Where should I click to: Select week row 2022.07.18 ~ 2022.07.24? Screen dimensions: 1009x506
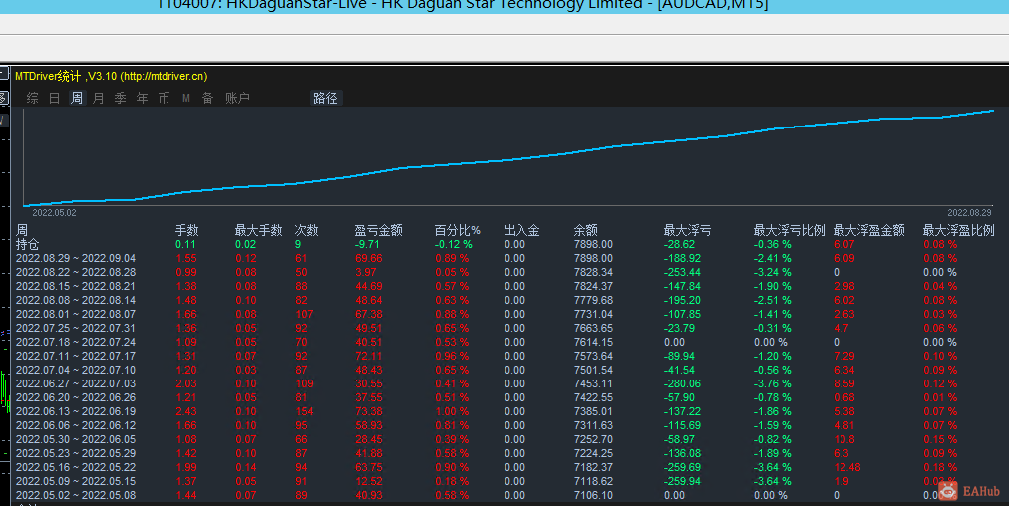(x=76, y=342)
